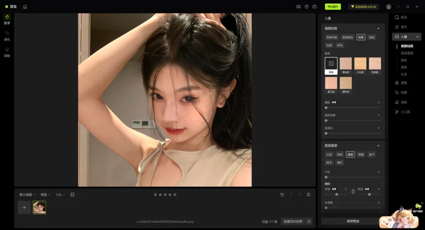Toggle the link icon between left and right face sliders

coord(353,192)
